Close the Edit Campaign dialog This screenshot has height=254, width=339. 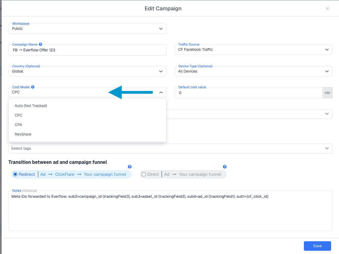coord(328,8)
